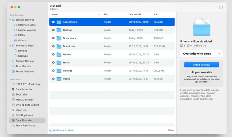
Task: Select Documents size 49,8 MB
Action: (x=158, y=38)
